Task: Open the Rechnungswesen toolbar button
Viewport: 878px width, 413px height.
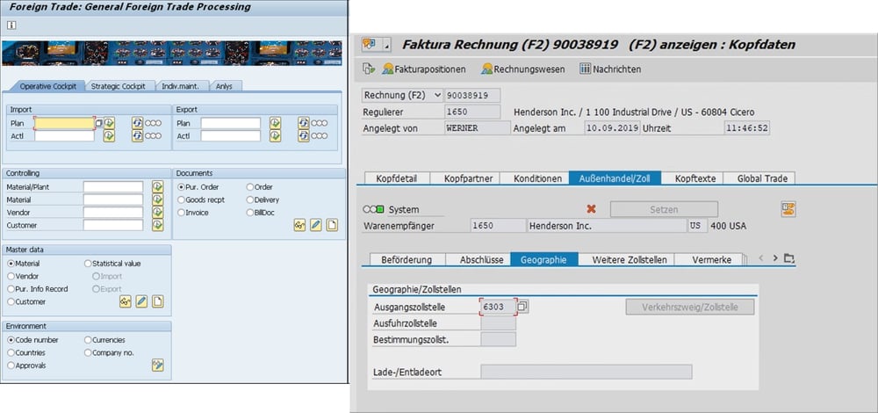Action: click(523, 69)
